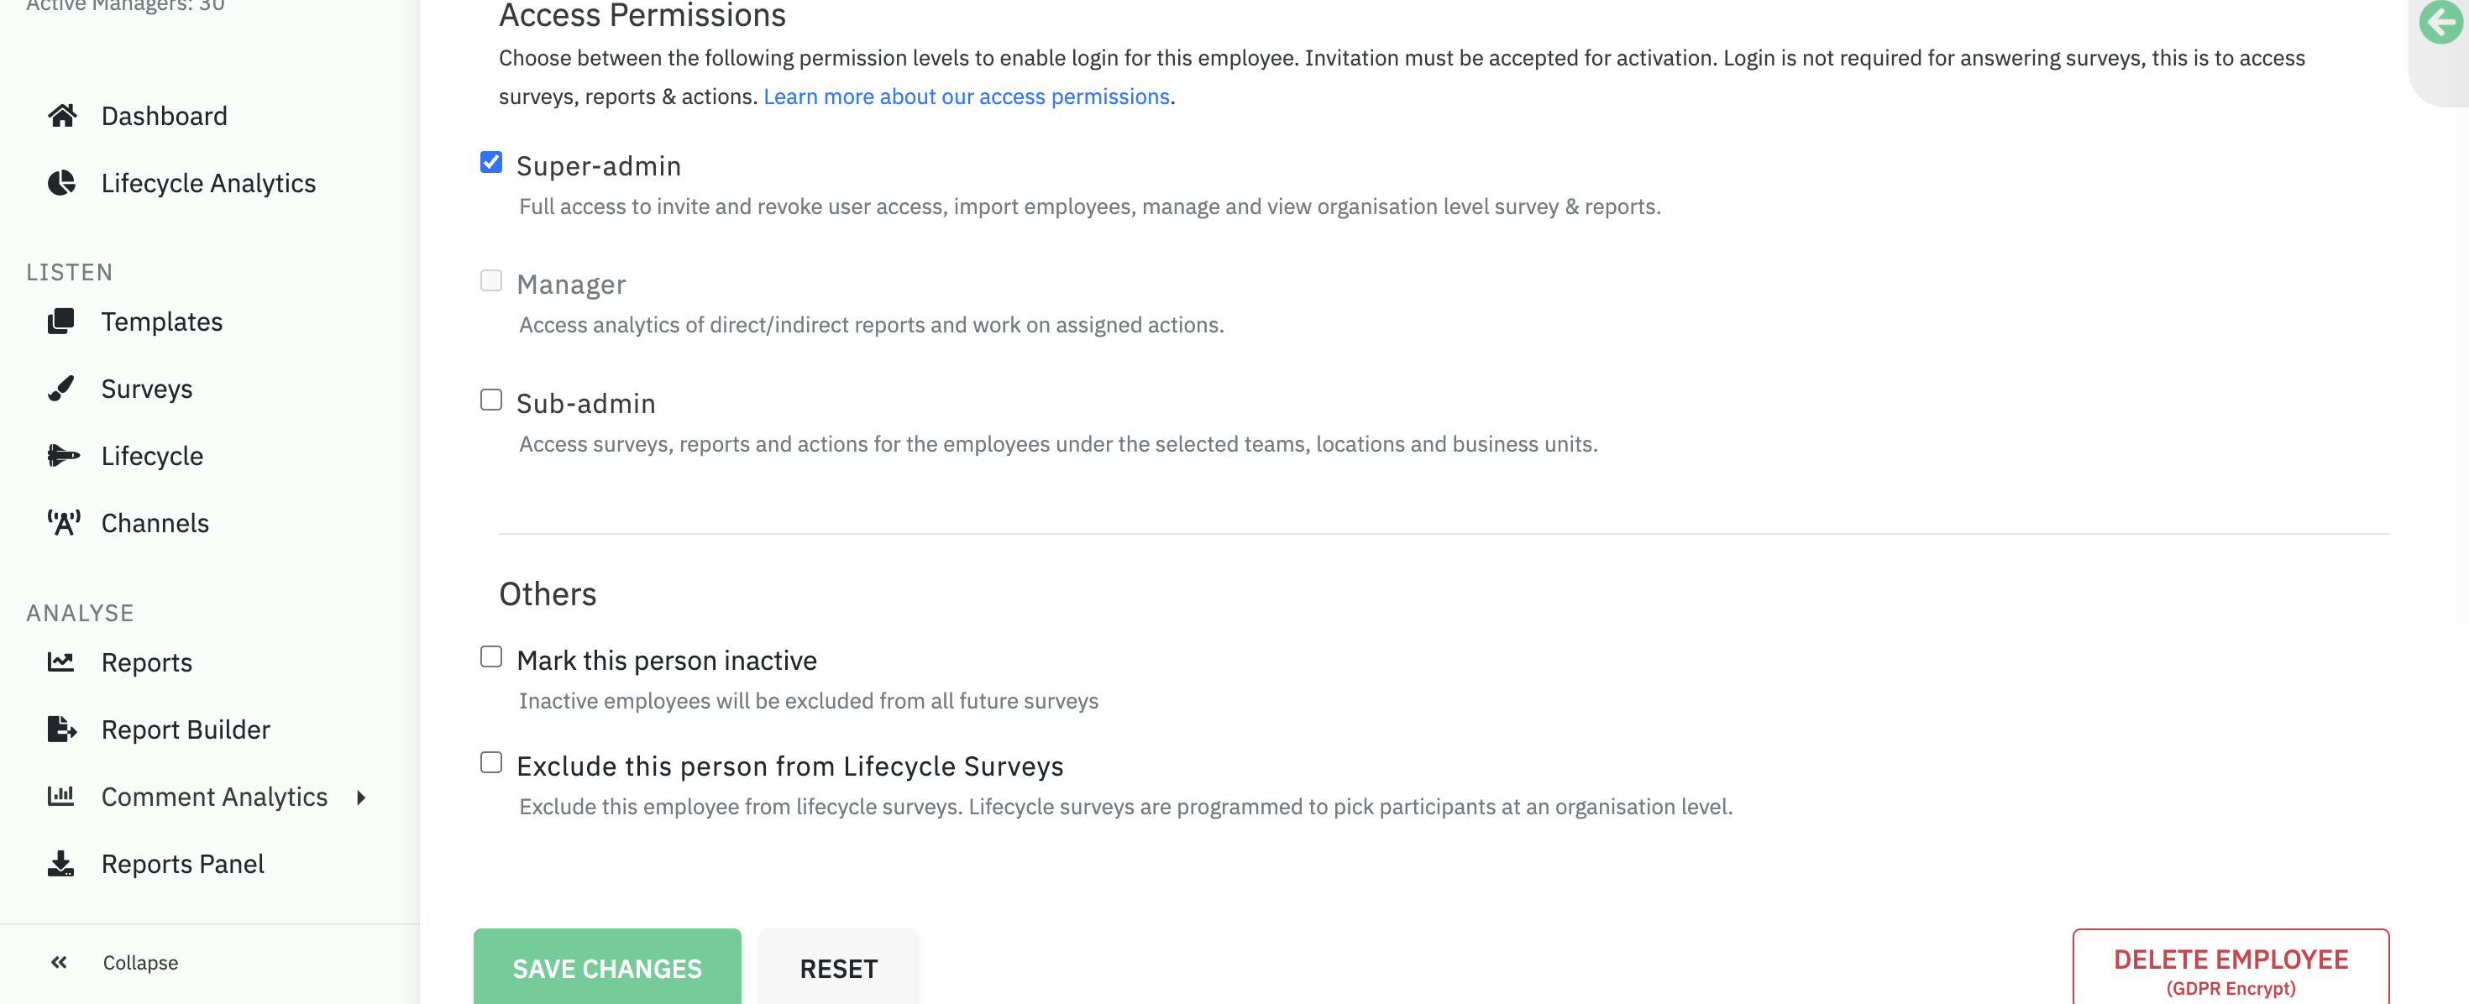This screenshot has width=2469, height=1004.
Task: Click the Reports line chart icon
Action: pos(61,662)
